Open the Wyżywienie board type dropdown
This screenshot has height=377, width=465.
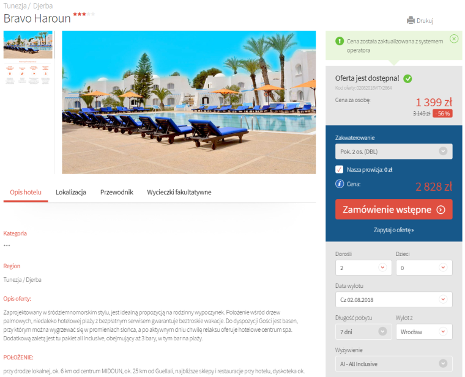pyautogui.click(x=393, y=364)
